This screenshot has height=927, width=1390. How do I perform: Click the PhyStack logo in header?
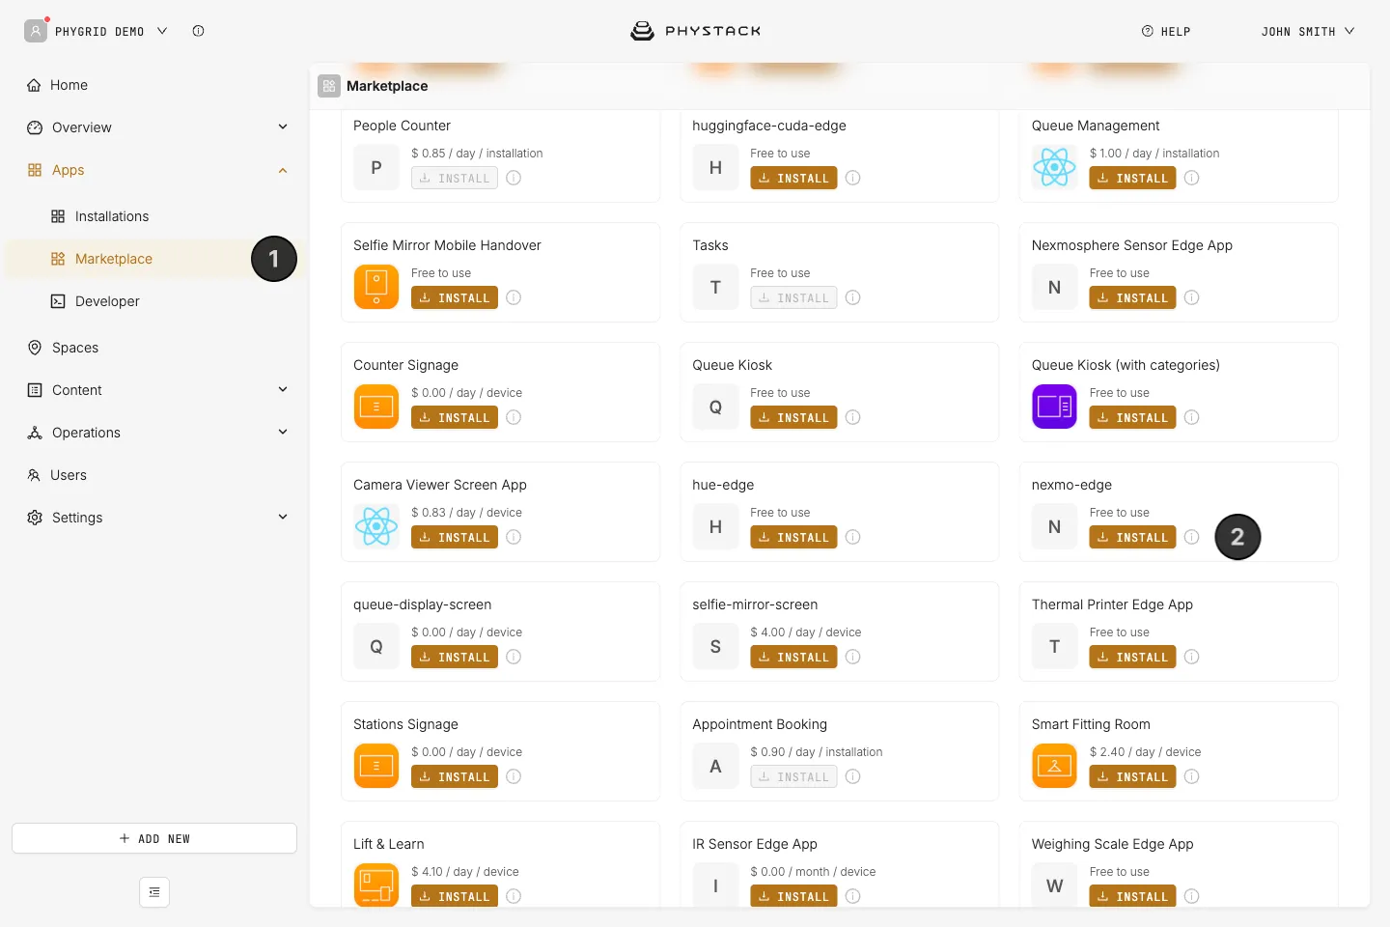(x=695, y=31)
